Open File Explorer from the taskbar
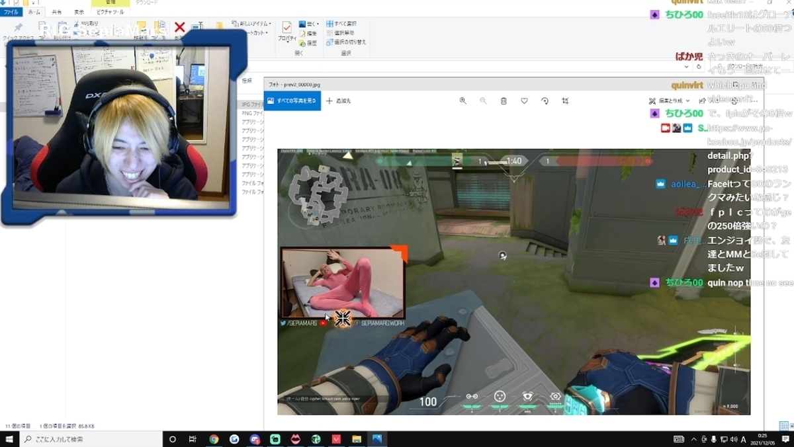Image resolution: width=794 pixels, height=447 pixels. [x=357, y=439]
